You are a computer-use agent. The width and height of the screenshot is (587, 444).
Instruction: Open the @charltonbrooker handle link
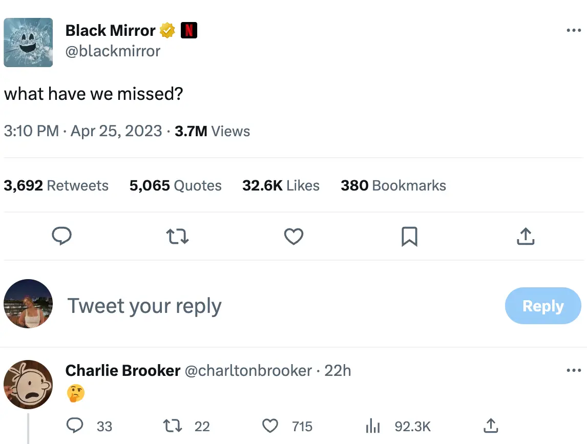[x=248, y=370]
